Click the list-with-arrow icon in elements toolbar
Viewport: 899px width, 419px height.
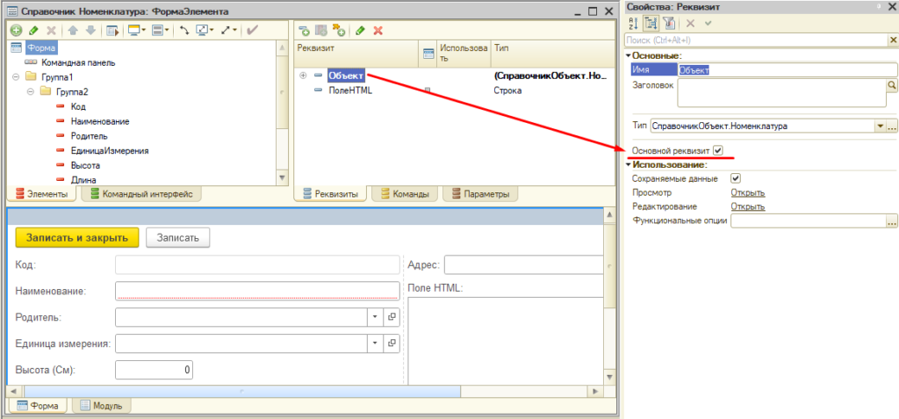112,31
